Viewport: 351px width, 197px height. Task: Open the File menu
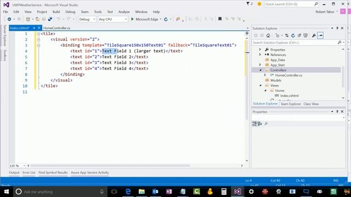point(5,12)
